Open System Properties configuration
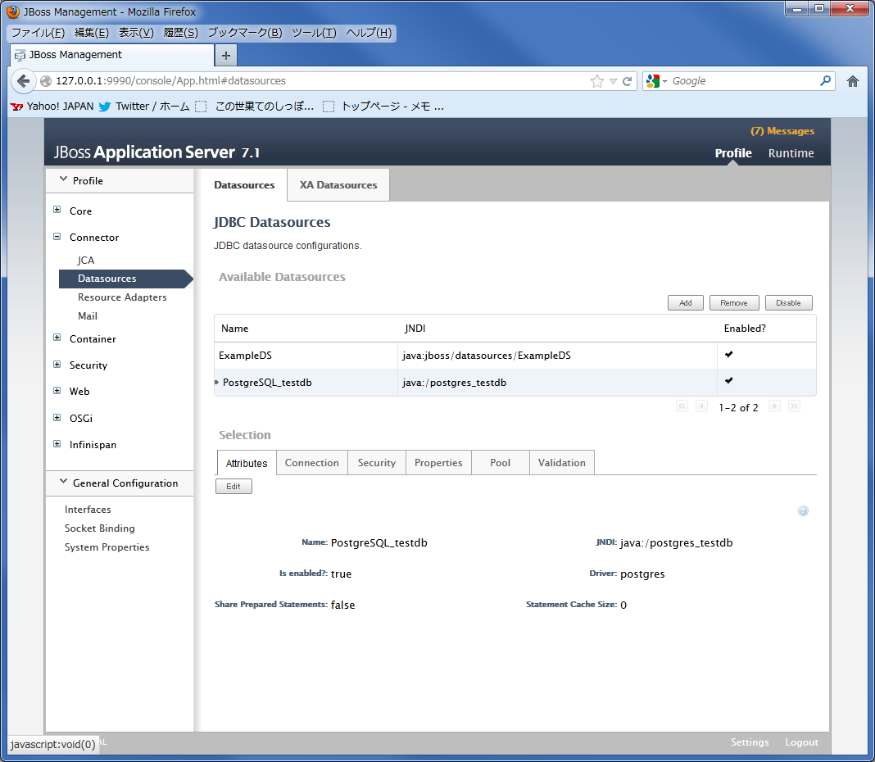 [107, 547]
